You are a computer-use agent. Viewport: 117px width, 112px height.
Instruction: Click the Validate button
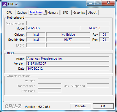[x=81, y=106]
